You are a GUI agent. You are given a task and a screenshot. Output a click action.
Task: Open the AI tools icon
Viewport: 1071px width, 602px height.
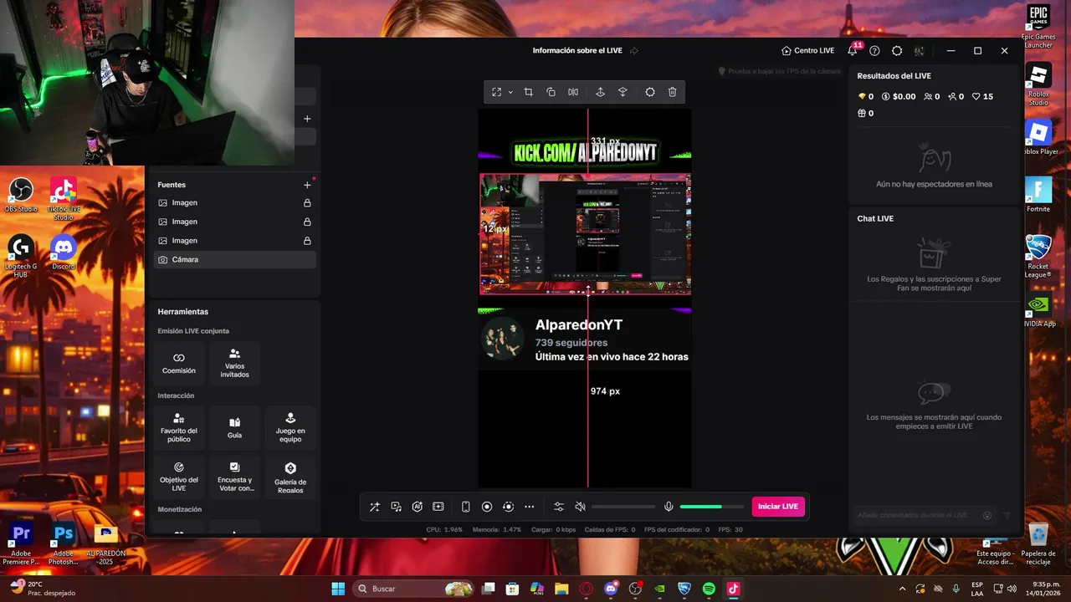(x=417, y=507)
